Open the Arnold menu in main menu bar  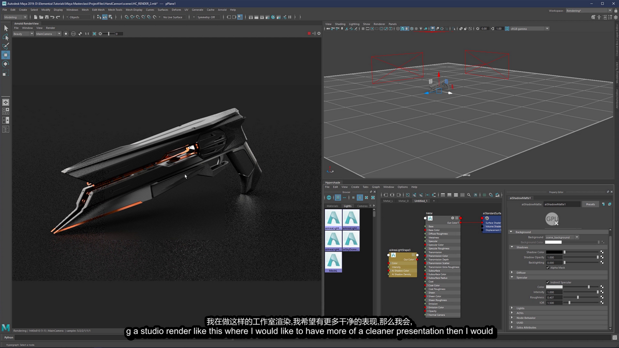(x=222, y=10)
